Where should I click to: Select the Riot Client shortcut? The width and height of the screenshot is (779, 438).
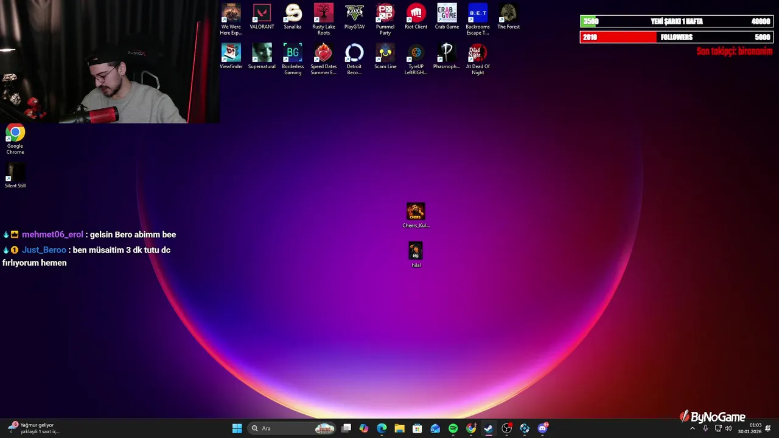pos(416,17)
